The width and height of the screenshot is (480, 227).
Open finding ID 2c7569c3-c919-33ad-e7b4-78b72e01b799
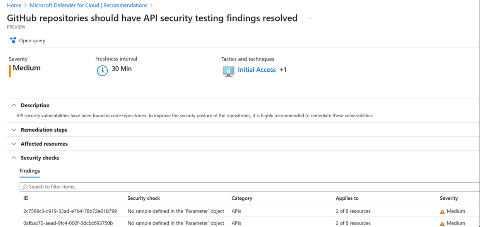(70, 211)
